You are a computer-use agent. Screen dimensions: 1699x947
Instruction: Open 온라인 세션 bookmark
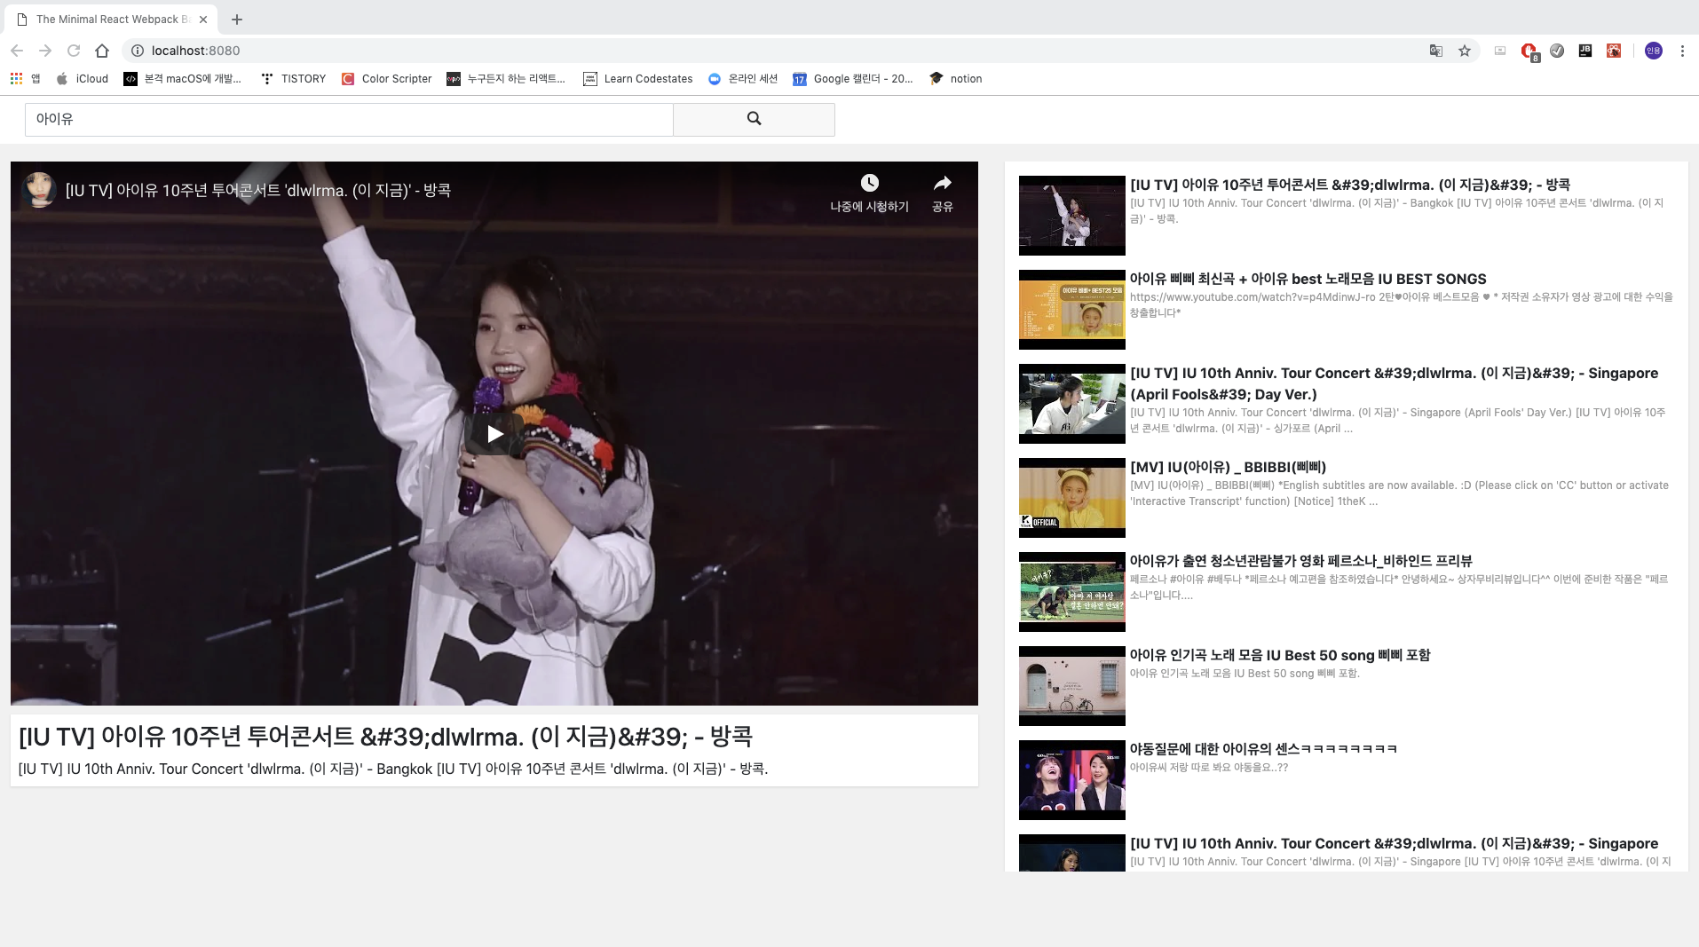[x=743, y=78]
